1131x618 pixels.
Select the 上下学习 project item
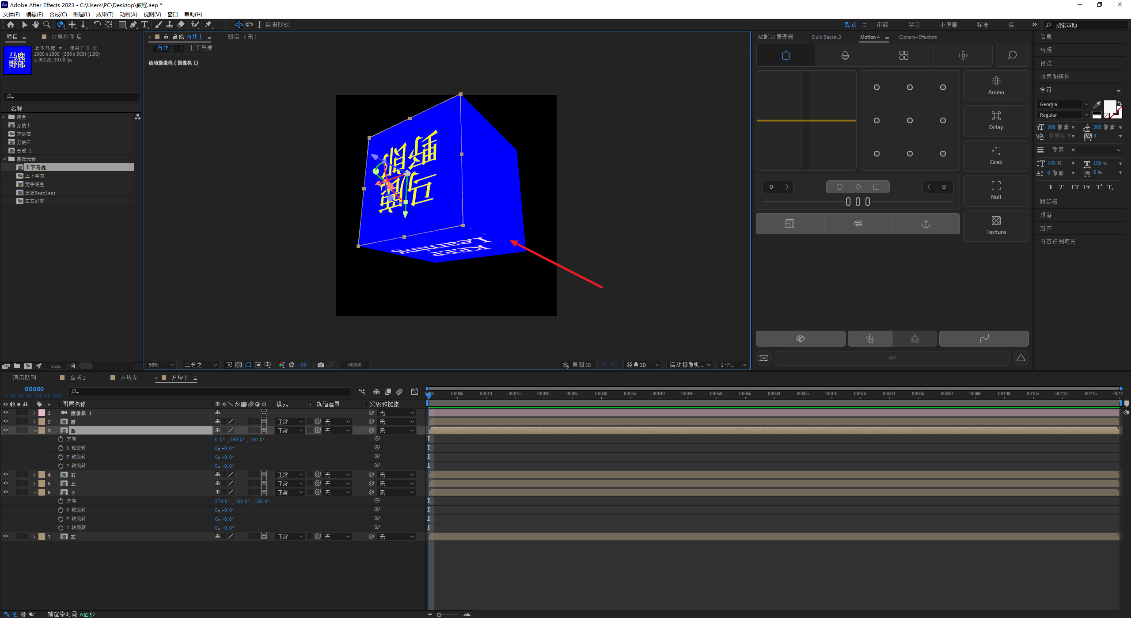pyautogui.click(x=34, y=176)
